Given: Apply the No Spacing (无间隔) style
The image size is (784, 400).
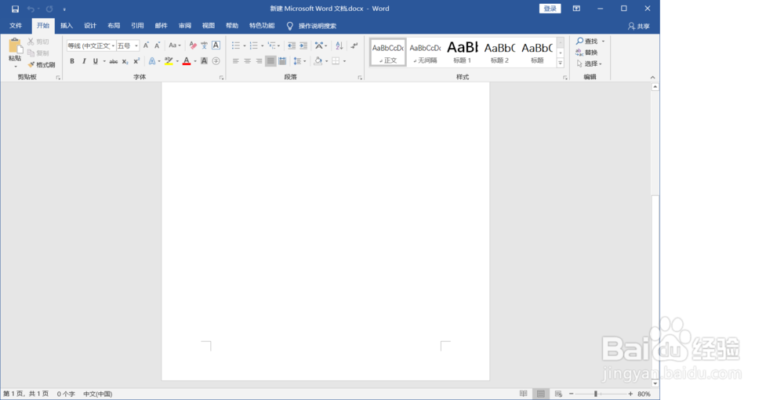Looking at the screenshot, I should pyautogui.click(x=425, y=52).
